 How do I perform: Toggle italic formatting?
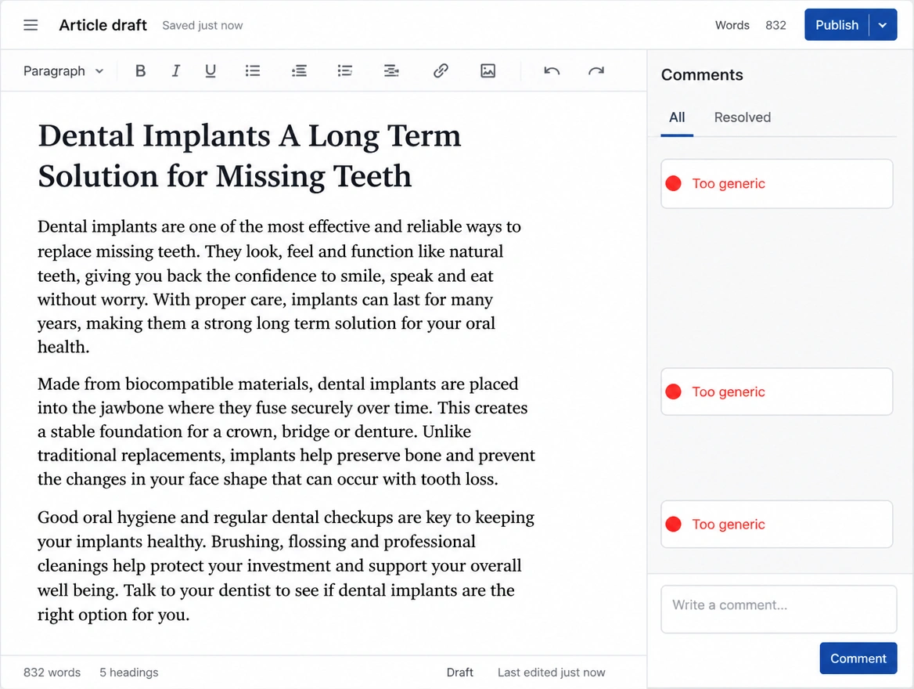point(175,71)
